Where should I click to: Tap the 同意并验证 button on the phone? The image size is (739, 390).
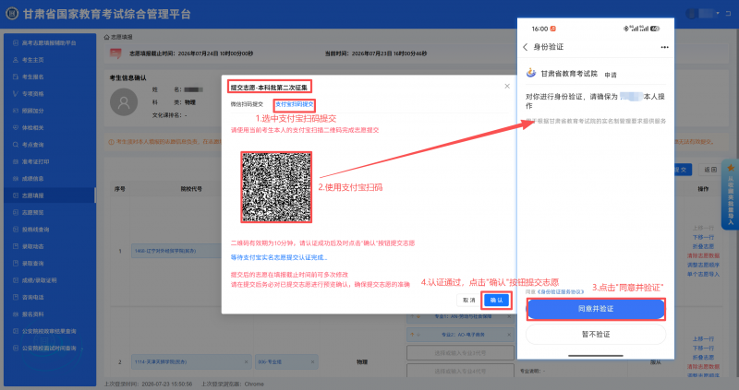596,309
